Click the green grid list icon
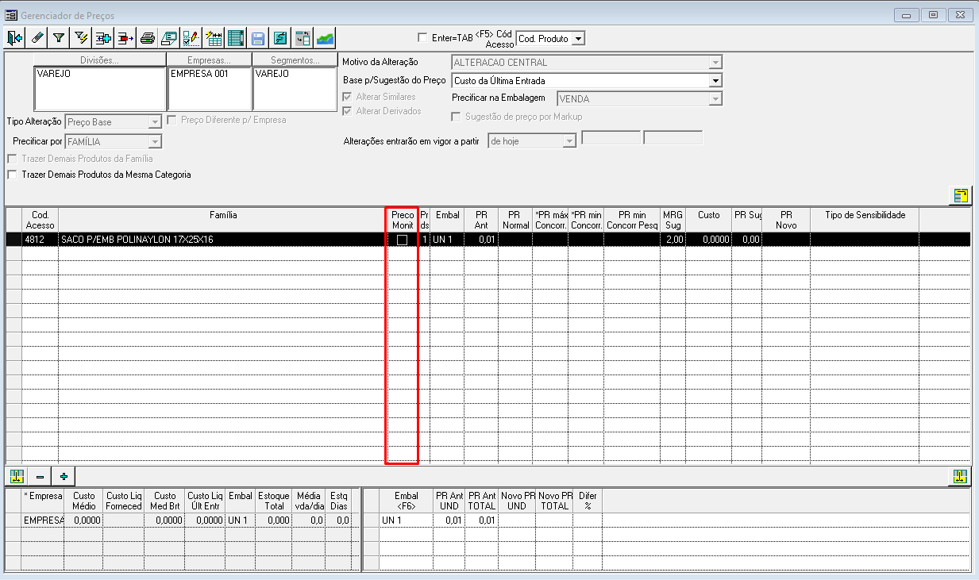 (236, 37)
